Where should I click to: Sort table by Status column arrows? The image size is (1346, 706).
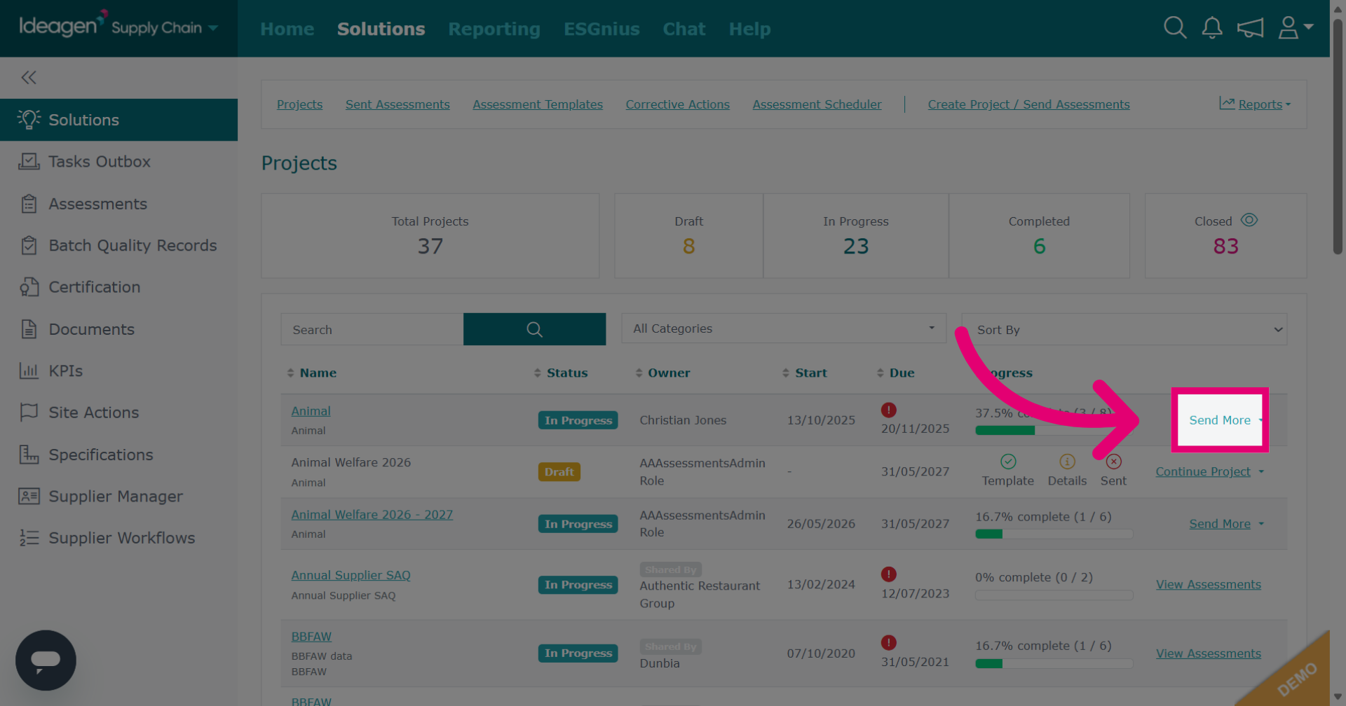click(537, 373)
